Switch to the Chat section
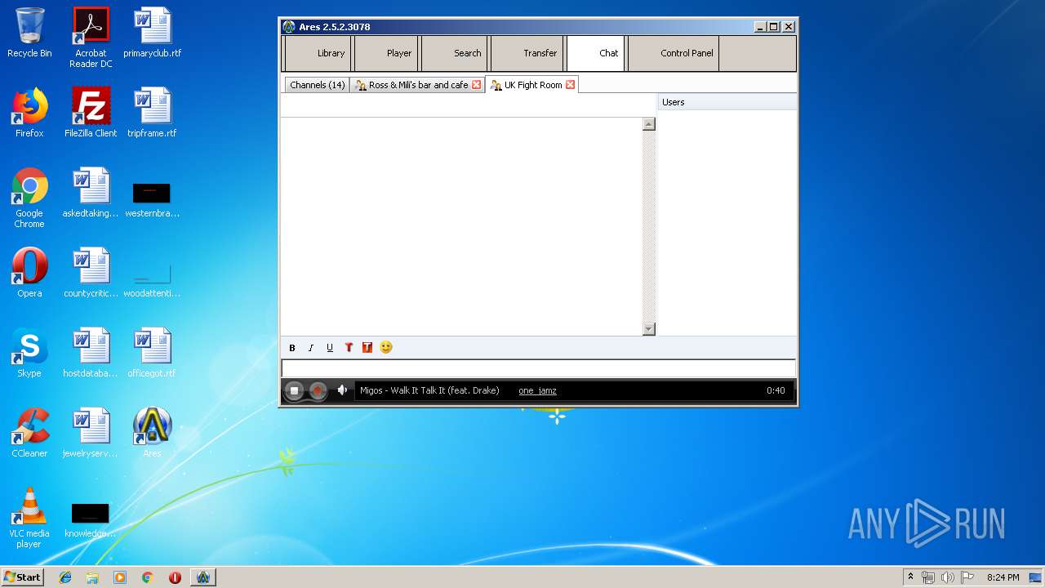Viewport: 1045px width, 588px height. pyautogui.click(x=596, y=53)
